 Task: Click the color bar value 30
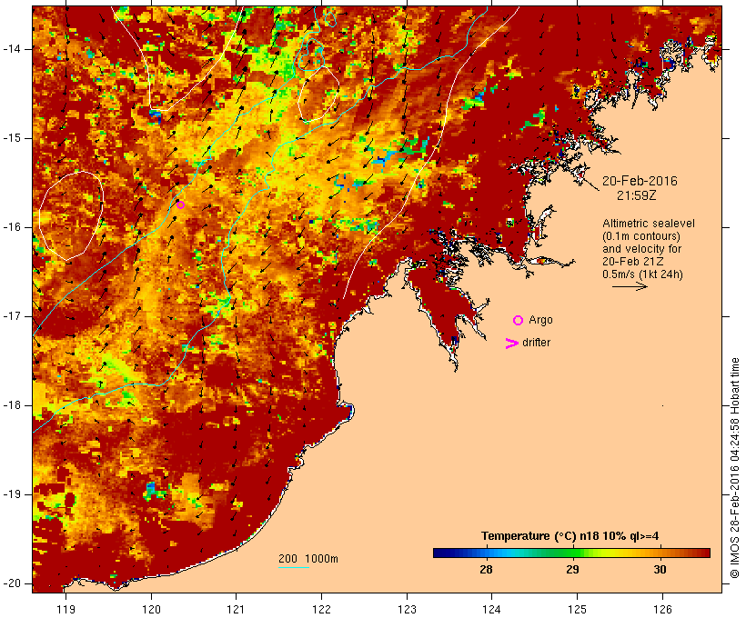tap(660, 569)
